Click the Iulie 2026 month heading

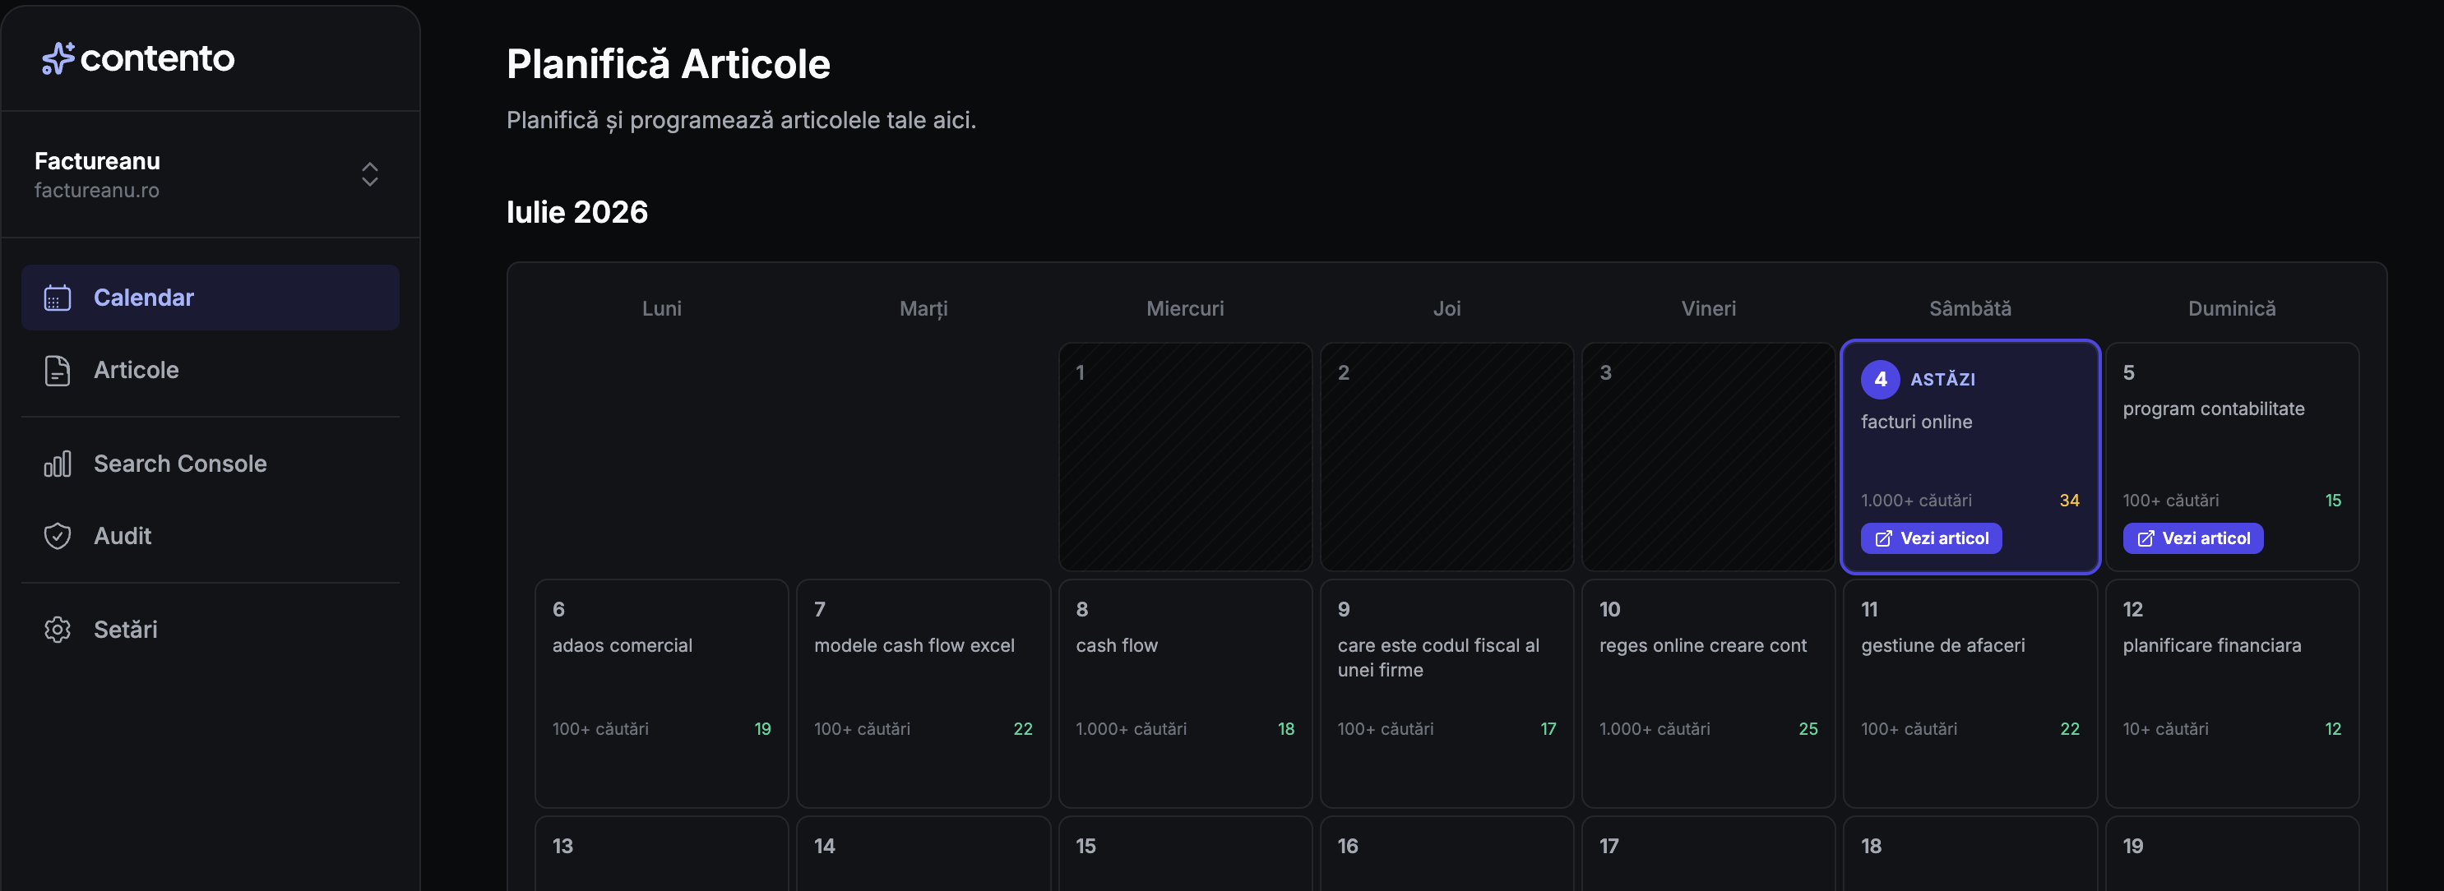click(576, 211)
